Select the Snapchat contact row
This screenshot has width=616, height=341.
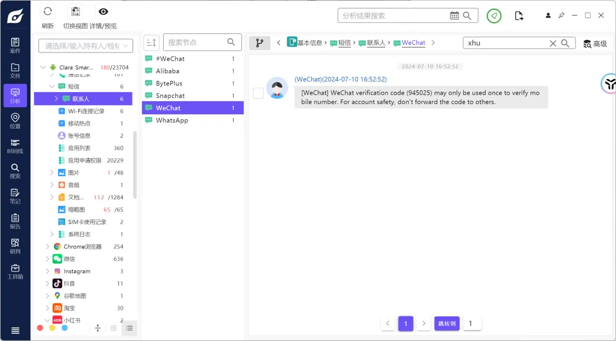[193, 95]
